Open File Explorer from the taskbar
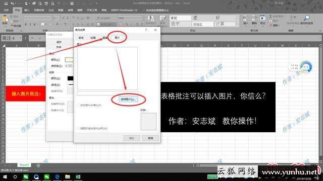The width and height of the screenshot is (323, 181). point(68,176)
